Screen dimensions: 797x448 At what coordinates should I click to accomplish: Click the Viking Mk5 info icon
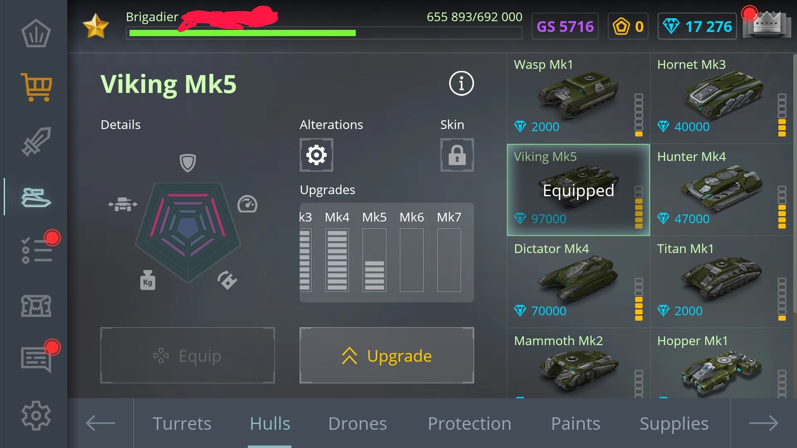click(461, 83)
